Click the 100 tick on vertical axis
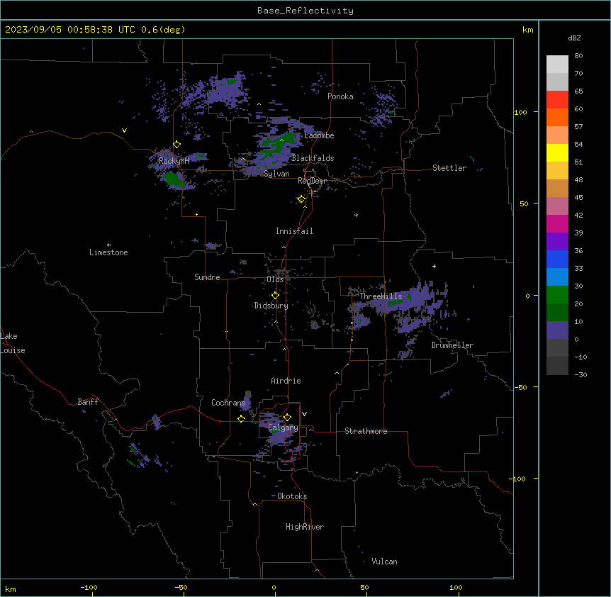 pos(520,112)
